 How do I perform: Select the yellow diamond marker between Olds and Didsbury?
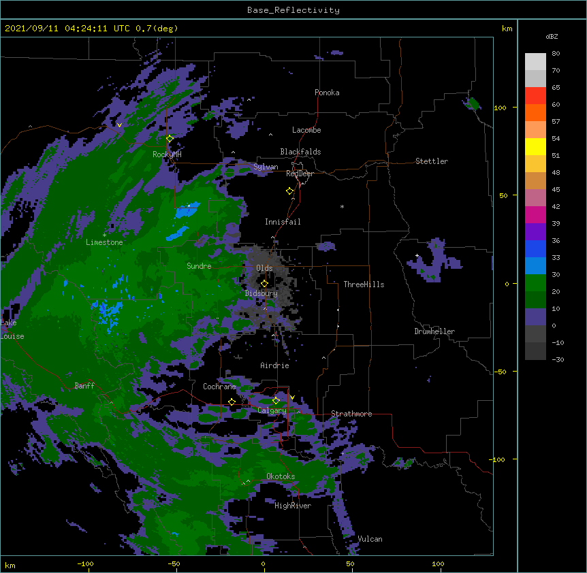click(x=264, y=284)
